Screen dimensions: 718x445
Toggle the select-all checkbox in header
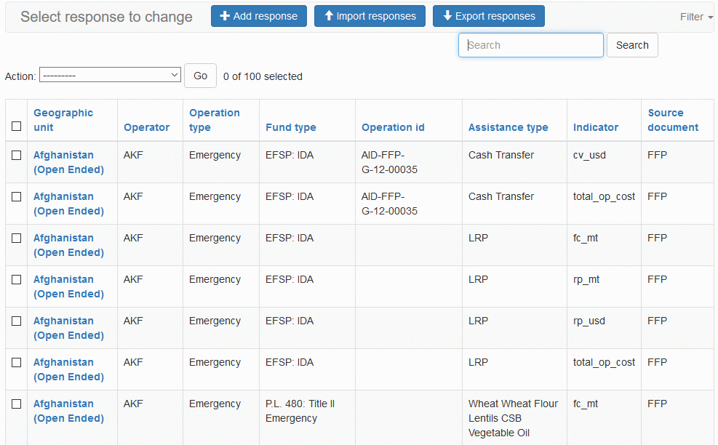click(x=17, y=127)
